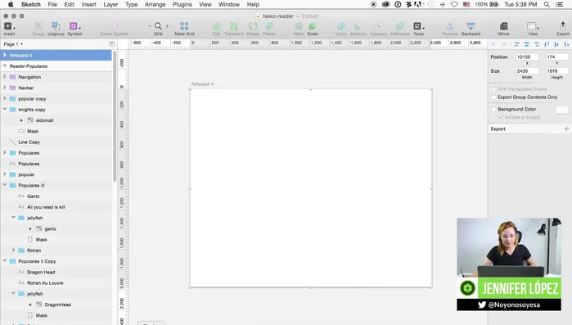Image resolution: width=572 pixels, height=325 pixels.
Task: Expand the Artboard 4 layer
Action: click(x=5, y=55)
